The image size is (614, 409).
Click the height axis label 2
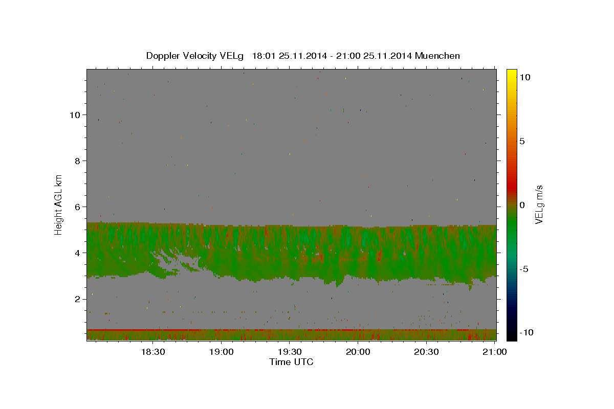(78, 299)
